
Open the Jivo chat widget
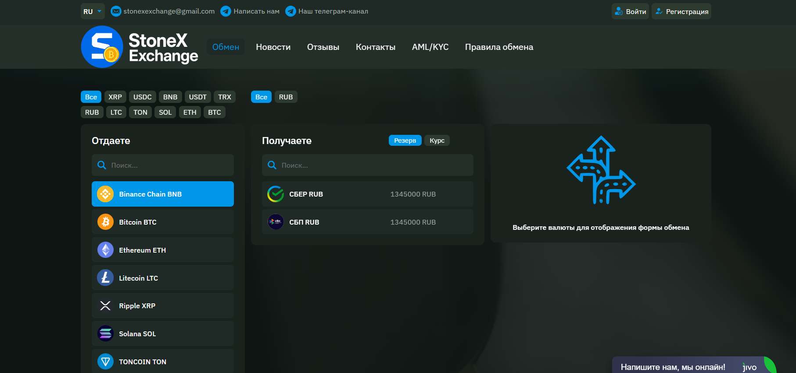[x=694, y=366]
